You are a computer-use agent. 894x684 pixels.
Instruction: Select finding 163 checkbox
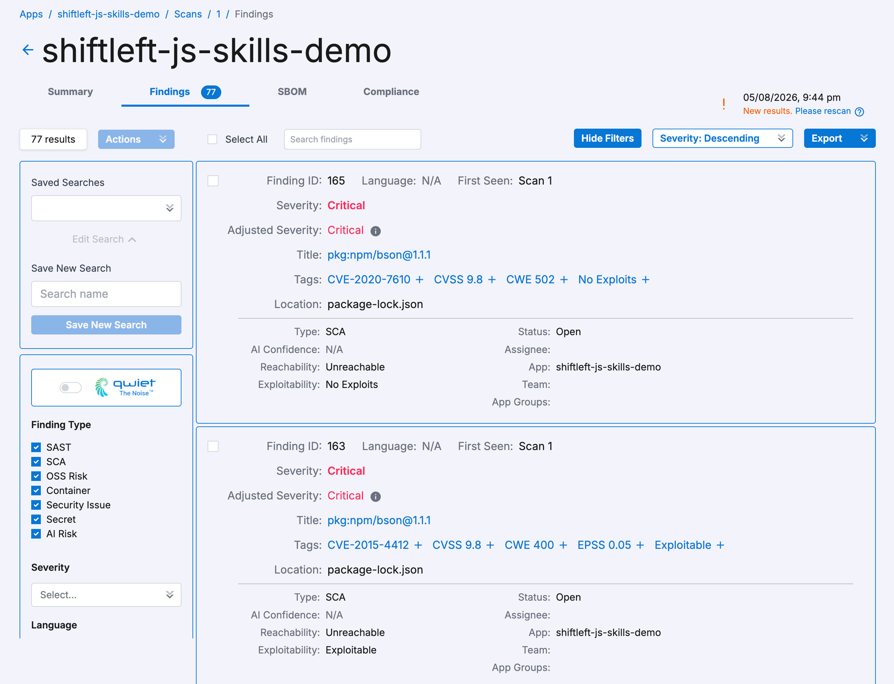tap(213, 446)
